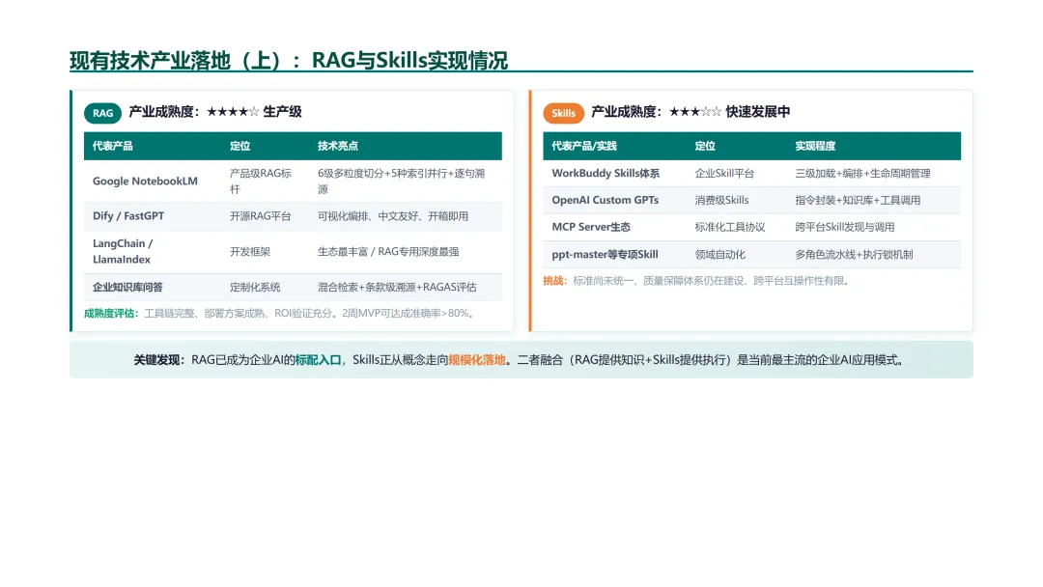Screen dimensions: 1043x587
Task: Click 三级加载+编排+生命周期管理 cell
Action: point(862,174)
